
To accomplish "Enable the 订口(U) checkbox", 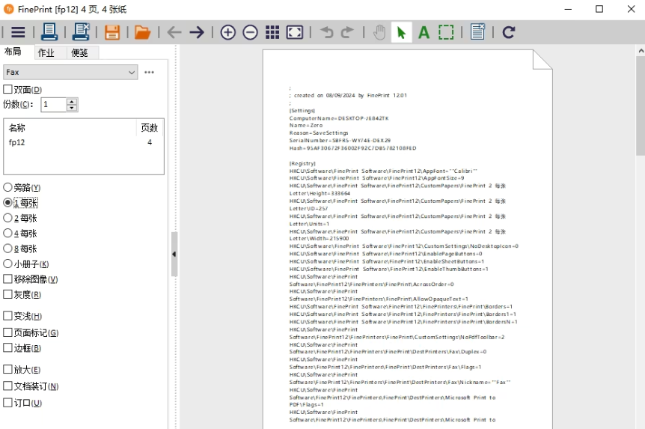I will (x=7, y=402).
